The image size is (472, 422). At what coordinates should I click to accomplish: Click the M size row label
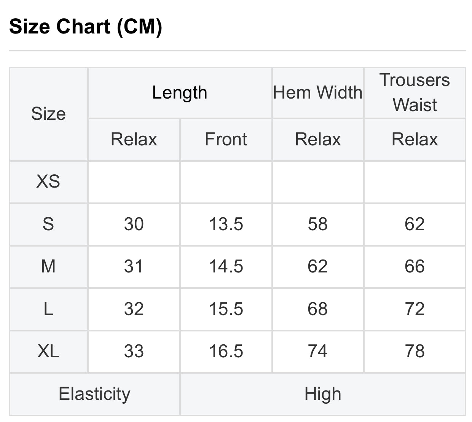(x=48, y=266)
